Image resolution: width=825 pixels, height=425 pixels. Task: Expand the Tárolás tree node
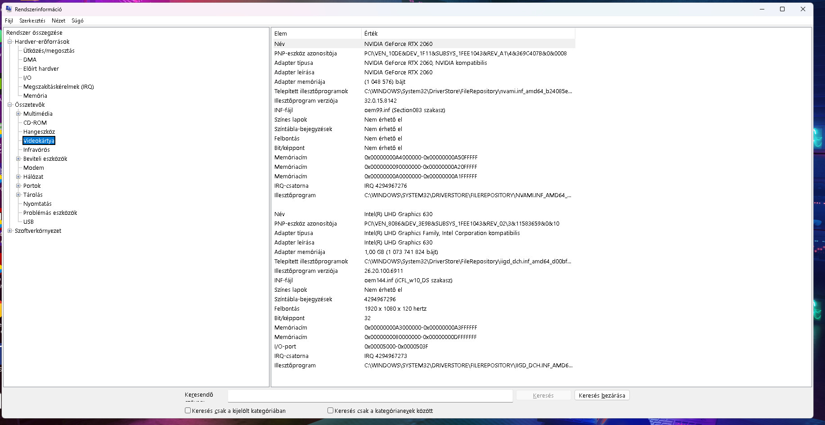point(18,194)
